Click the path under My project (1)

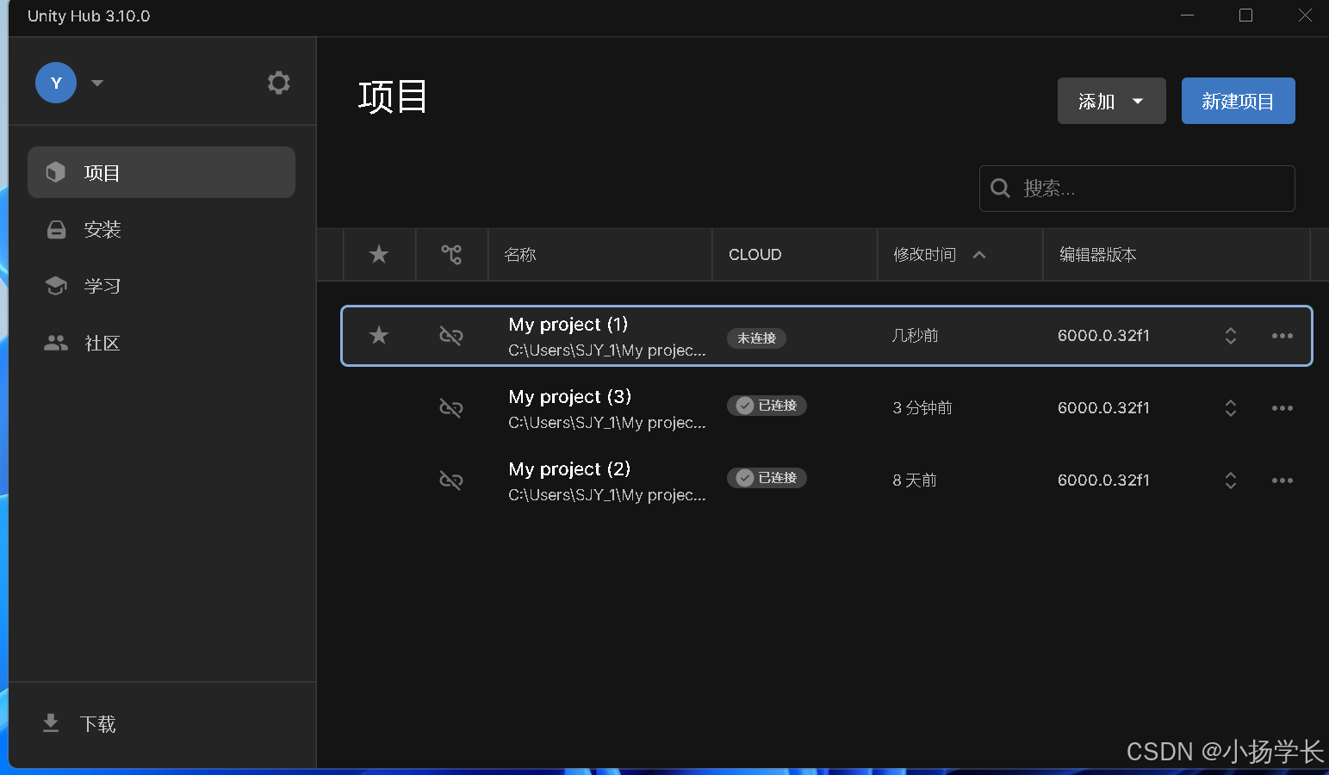point(607,350)
